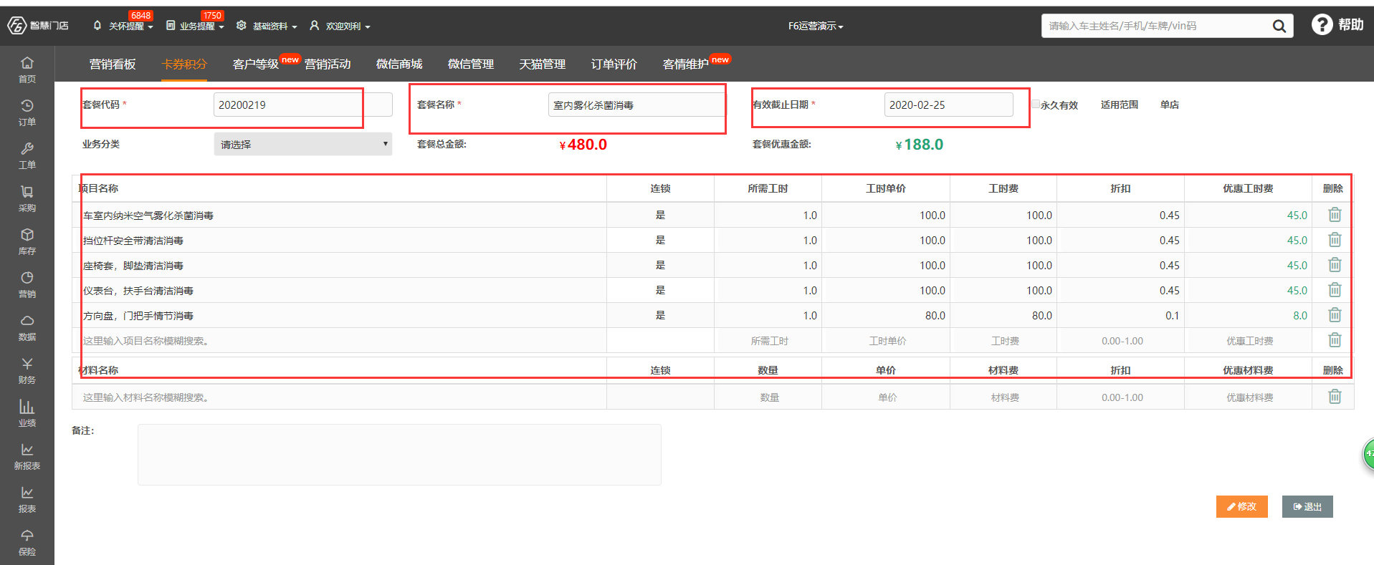Open the 帮助 help icon
Image resolution: width=1374 pixels, height=565 pixels.
(1337, 25)
